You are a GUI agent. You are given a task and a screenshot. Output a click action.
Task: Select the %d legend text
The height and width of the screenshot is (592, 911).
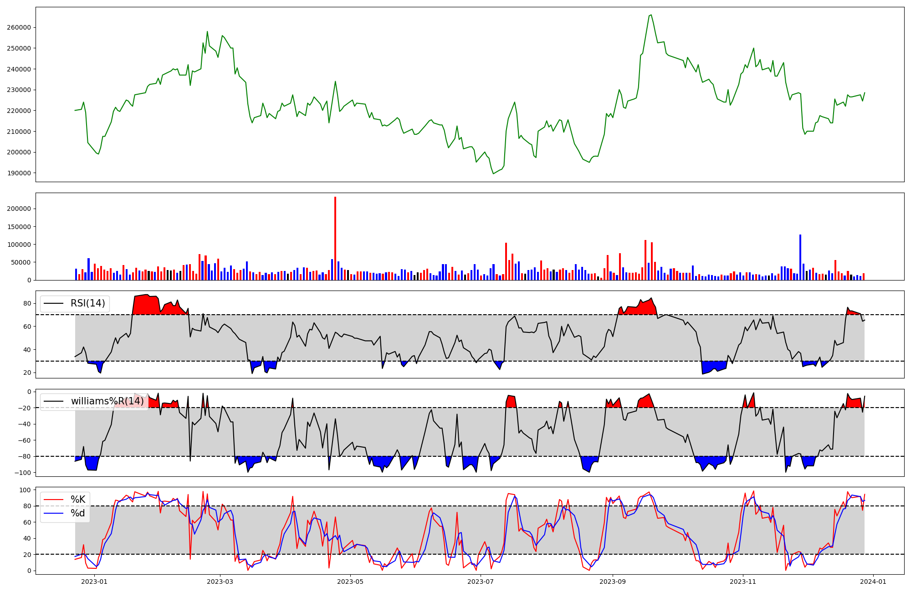pos(78,513)
